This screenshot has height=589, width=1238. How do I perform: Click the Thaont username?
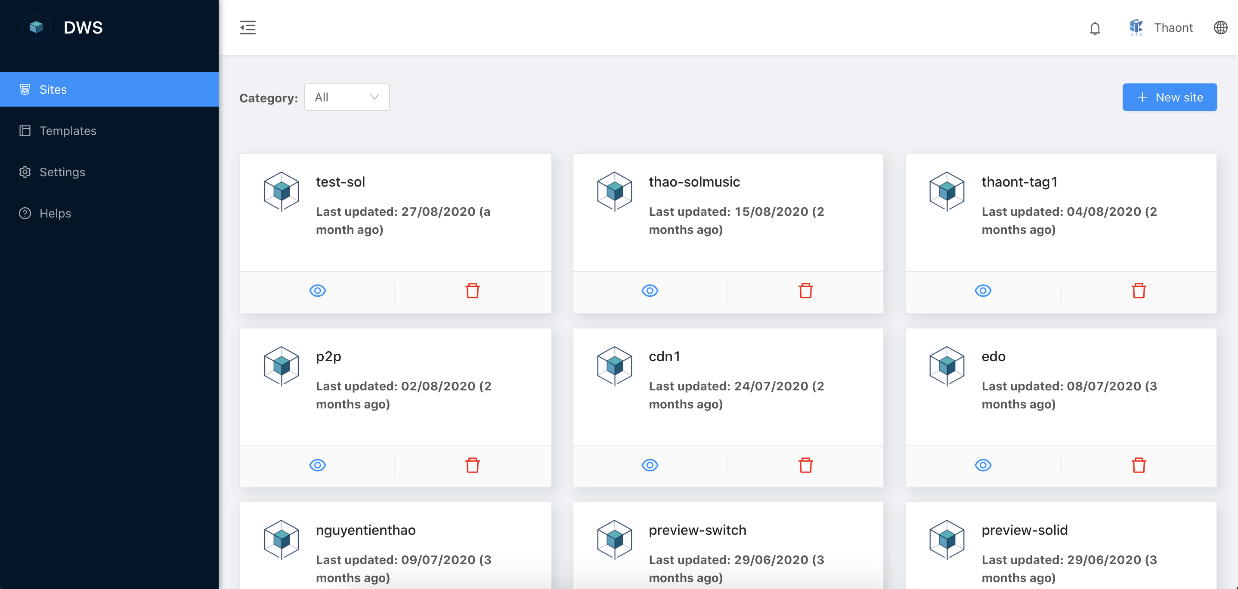1174,28
